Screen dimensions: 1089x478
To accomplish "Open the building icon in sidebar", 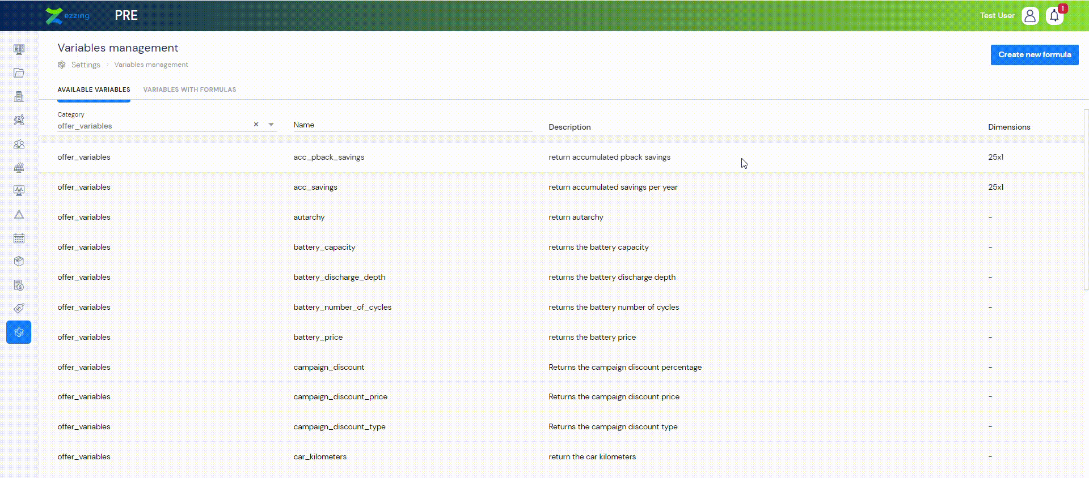I will pos(19,97).
